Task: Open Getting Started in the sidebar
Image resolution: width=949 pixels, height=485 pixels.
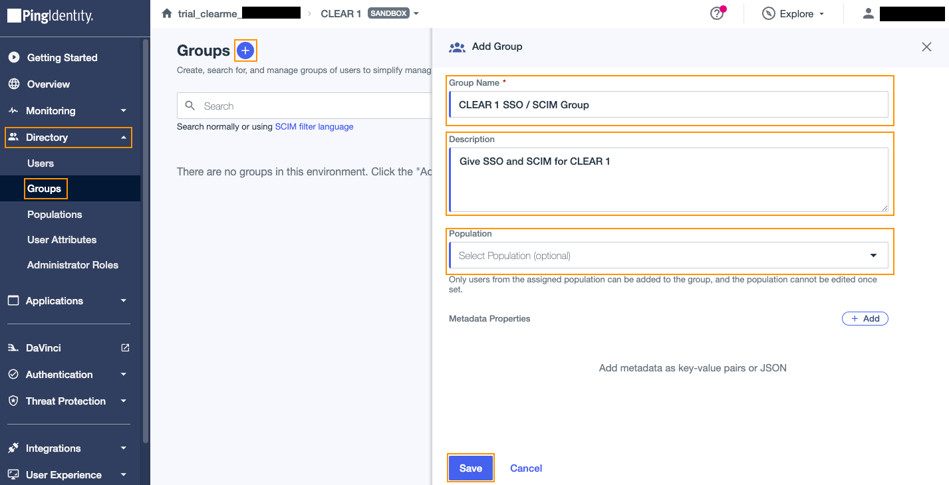Action: point(63,58)
